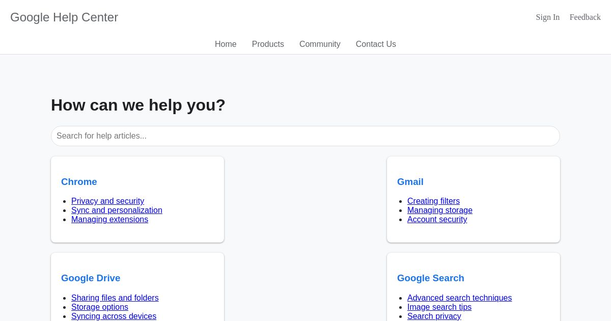Open Managing extensions article
Image resolution: width=611 pixels, height=321 pixels.
tap(109, 220)
